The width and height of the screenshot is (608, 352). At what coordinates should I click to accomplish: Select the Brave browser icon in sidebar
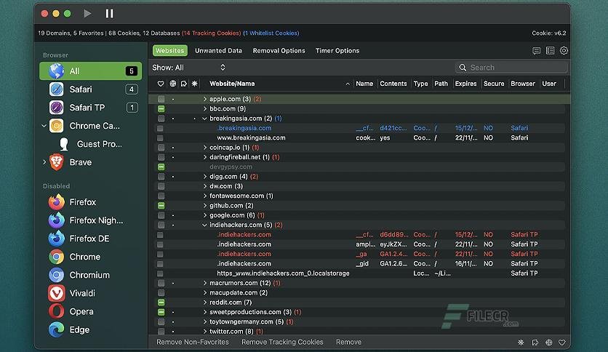pos(57,162)
